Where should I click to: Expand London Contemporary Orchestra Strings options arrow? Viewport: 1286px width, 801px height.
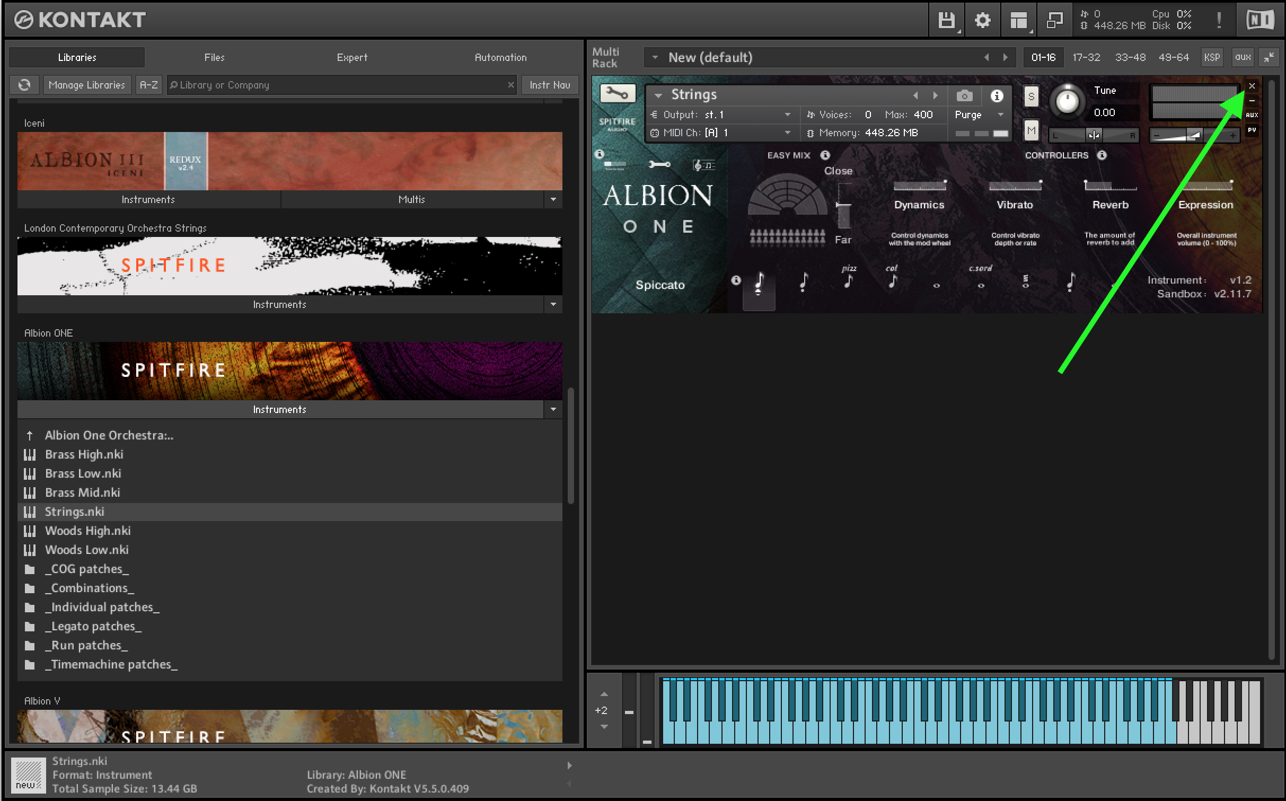click(553, 305)
